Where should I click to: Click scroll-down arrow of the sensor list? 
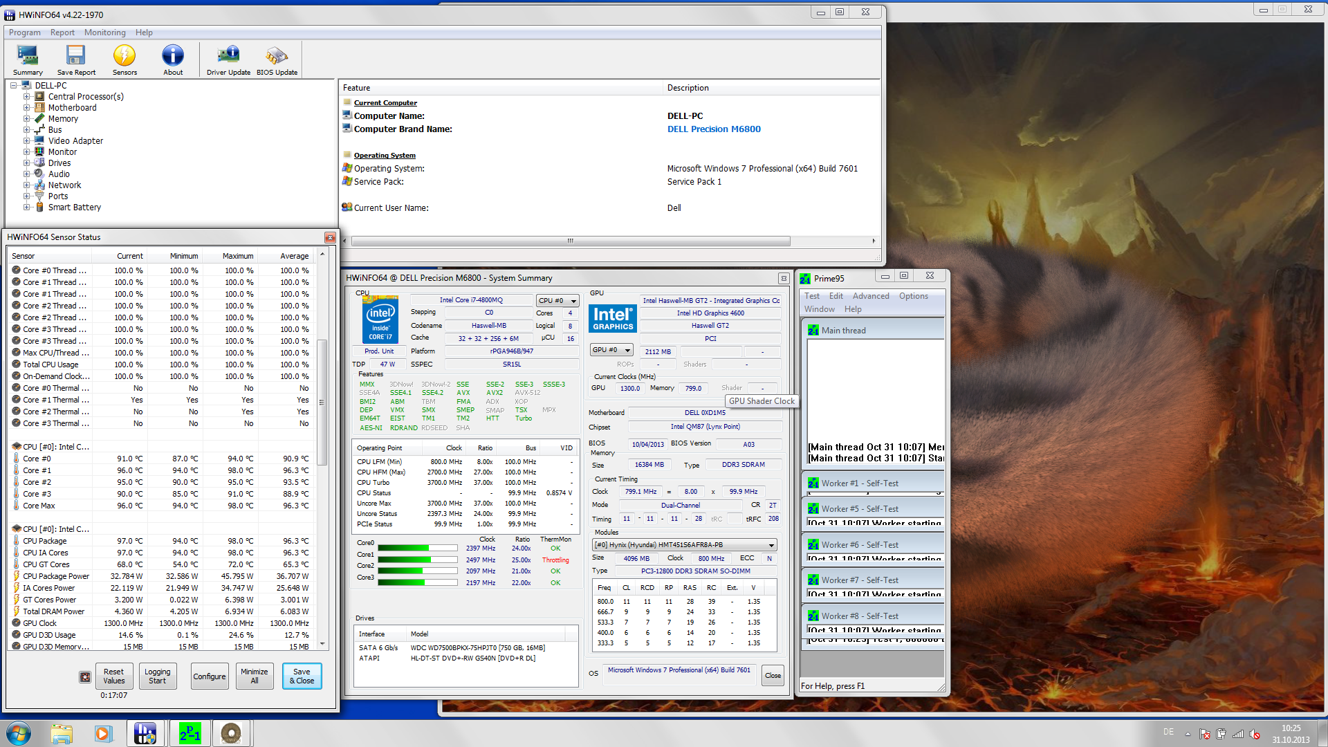(x=322, y=644)
